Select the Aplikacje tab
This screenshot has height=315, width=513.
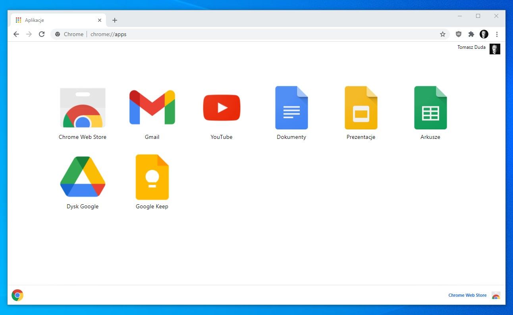click(59, 20)
